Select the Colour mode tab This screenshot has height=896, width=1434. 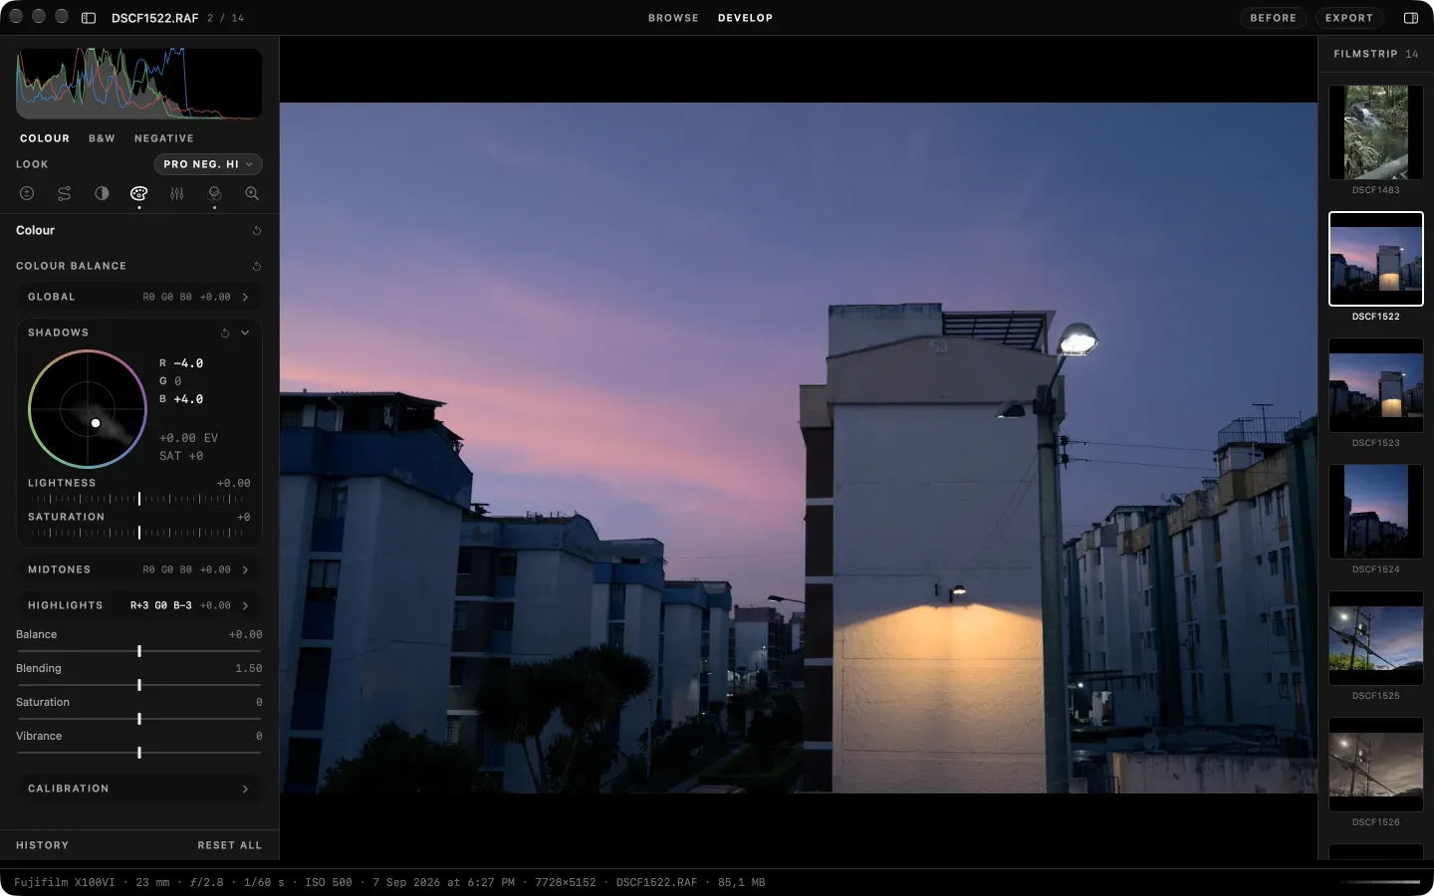(x=45, y=138)
